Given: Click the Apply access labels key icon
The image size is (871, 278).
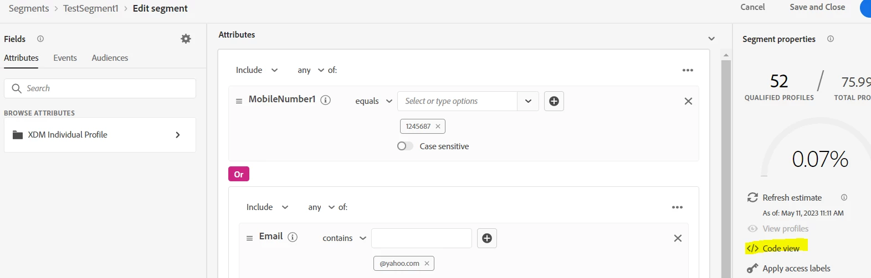Looking at the screenshot, I should click(x=752, y=269).
